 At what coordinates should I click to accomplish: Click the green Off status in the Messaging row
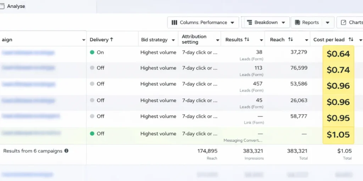click(97, 133)
